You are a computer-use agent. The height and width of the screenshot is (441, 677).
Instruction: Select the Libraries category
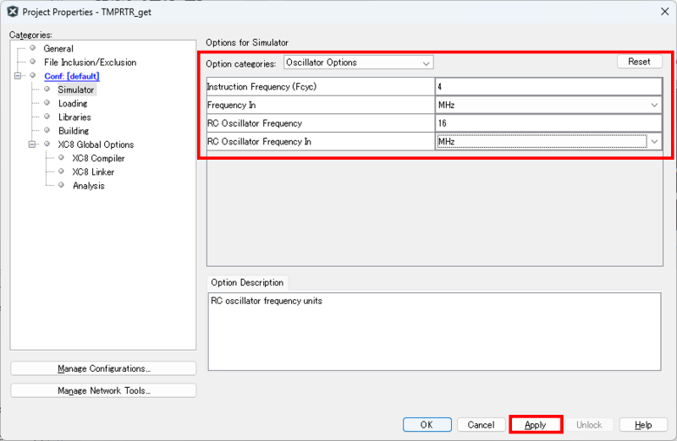coord(74,117)
